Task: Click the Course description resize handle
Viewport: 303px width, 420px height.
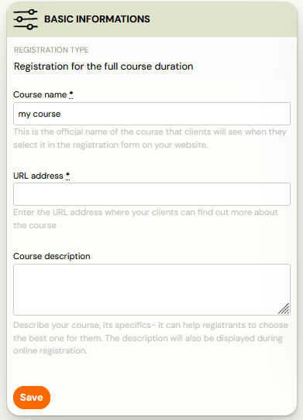Action: click(x=284, y=309)
